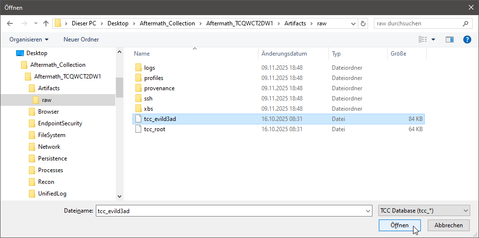Expand chevron after Aftermath_TCQWCT2DW1 breadcrumb
The image size is (479, 238).
point(280,23)
